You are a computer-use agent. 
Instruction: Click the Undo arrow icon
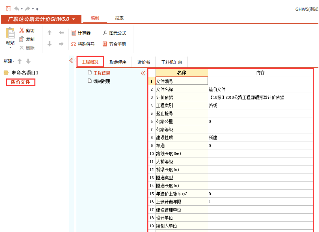pyautogui.click(x=17, y=9)
